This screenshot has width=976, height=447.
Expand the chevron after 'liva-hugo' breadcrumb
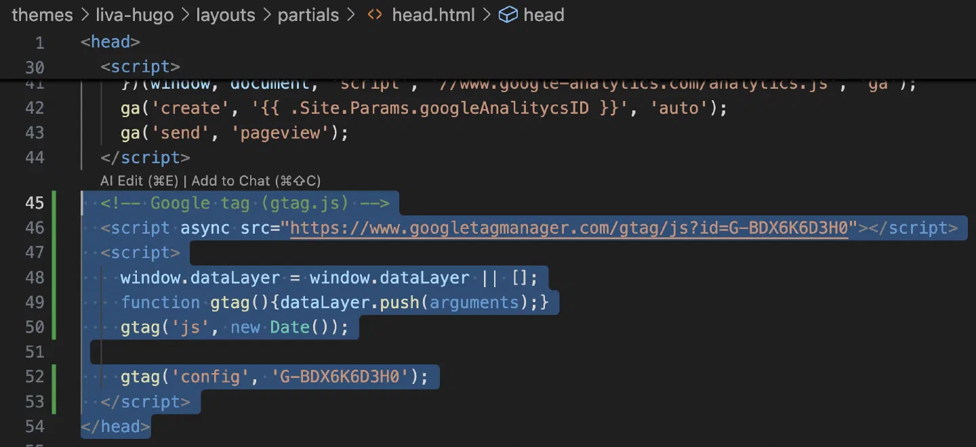click(184, 15)
